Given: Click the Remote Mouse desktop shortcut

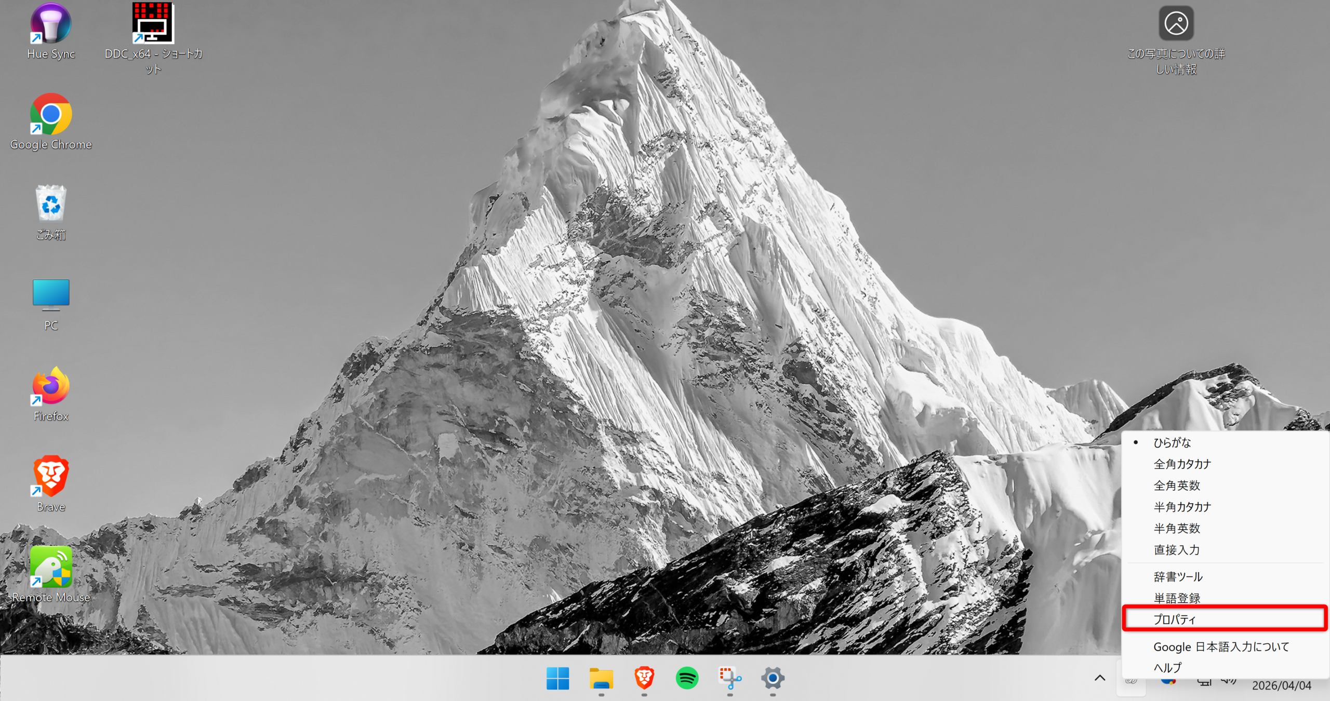Looking at the screenshot, I should click(50, 567).
